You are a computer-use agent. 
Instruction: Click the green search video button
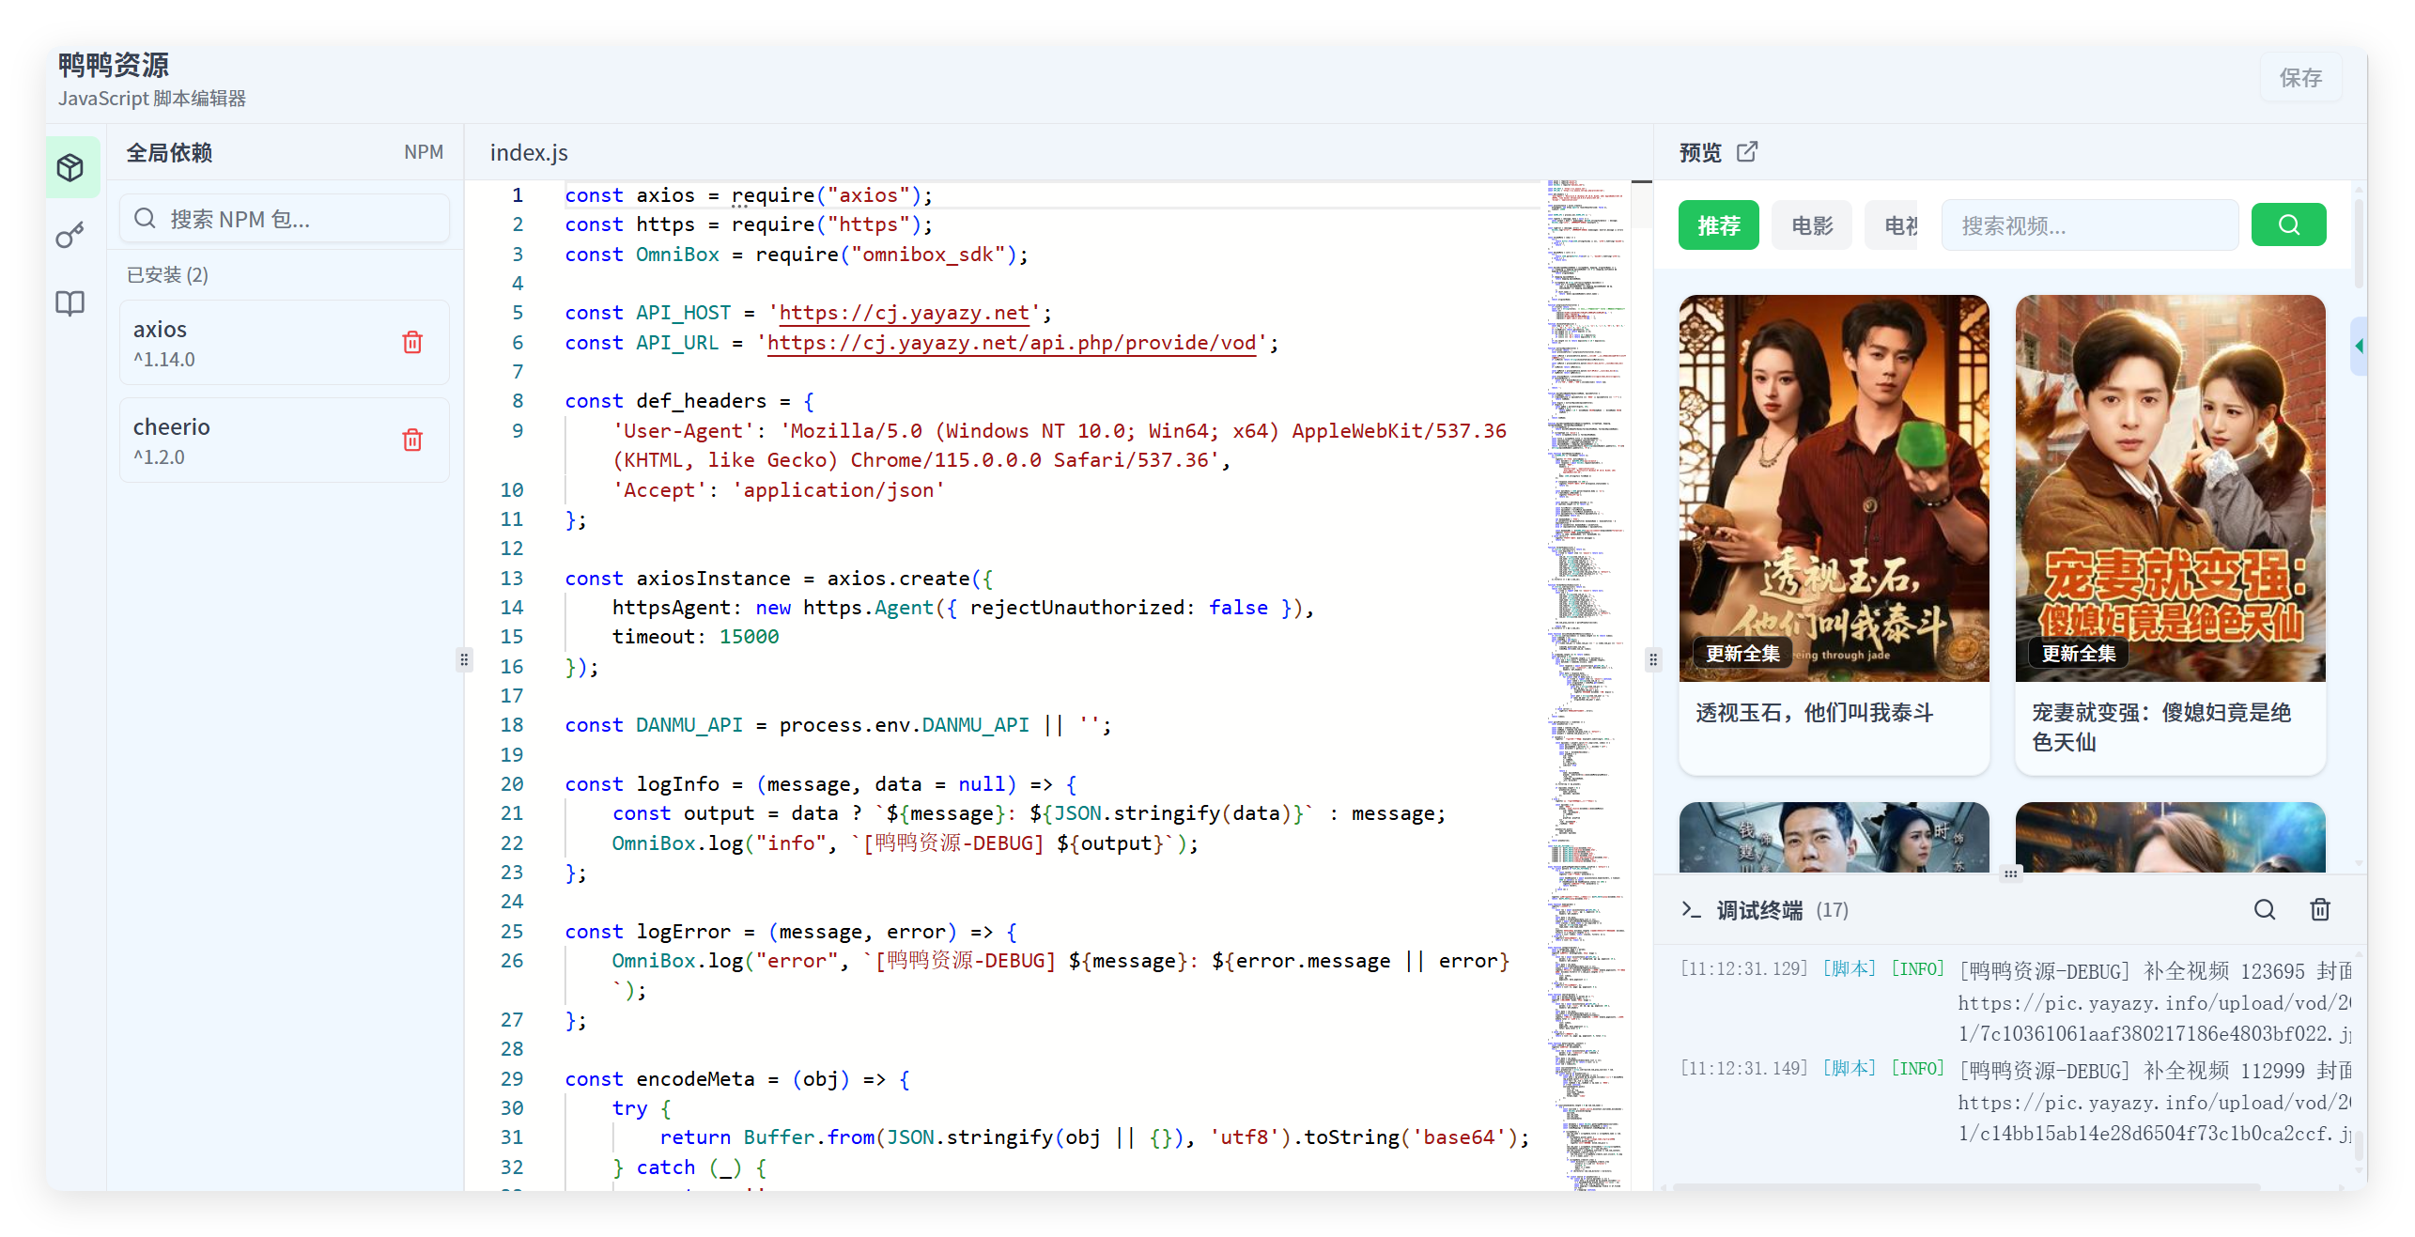pos(2289,224)
